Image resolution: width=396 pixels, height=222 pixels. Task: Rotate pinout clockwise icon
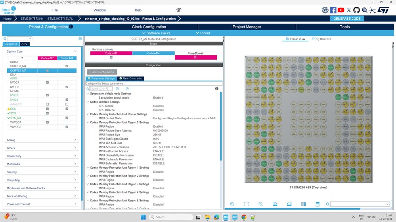click(275, 204)
